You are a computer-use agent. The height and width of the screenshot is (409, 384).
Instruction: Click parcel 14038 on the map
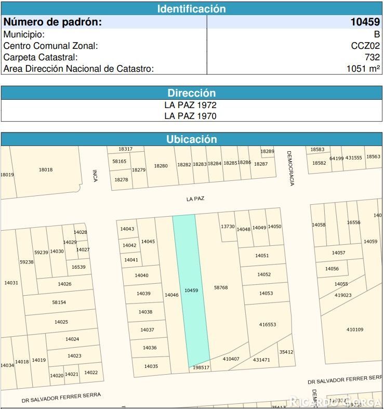pos(145,312)
